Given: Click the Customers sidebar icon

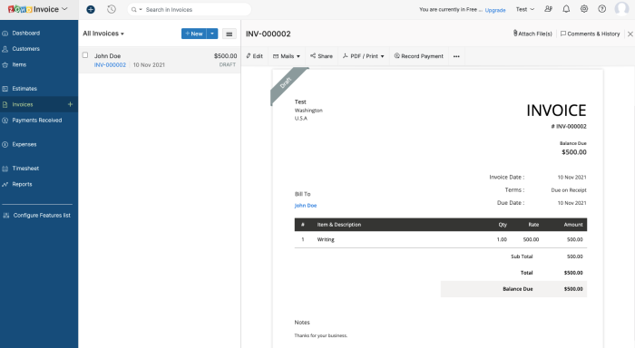Looking at the screenshot, I should coord(5,49).
